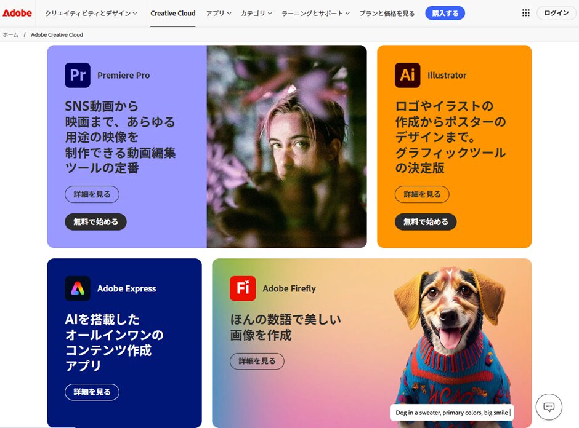Expand the カテゴリ menu
The image size is (579, 428).
tap(256, 14)
